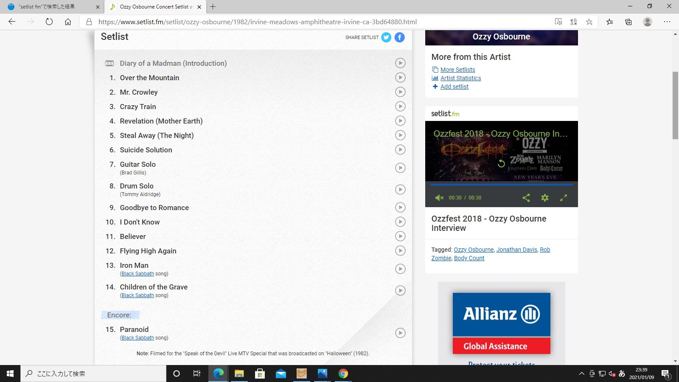Screen dimensions: 679x382
Task: Show hidden system tray icons
Action: (582, 374)
